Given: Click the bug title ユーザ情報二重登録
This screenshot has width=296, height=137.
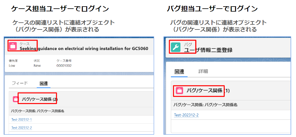Looking at the screenshot, I should coord(208,50).
